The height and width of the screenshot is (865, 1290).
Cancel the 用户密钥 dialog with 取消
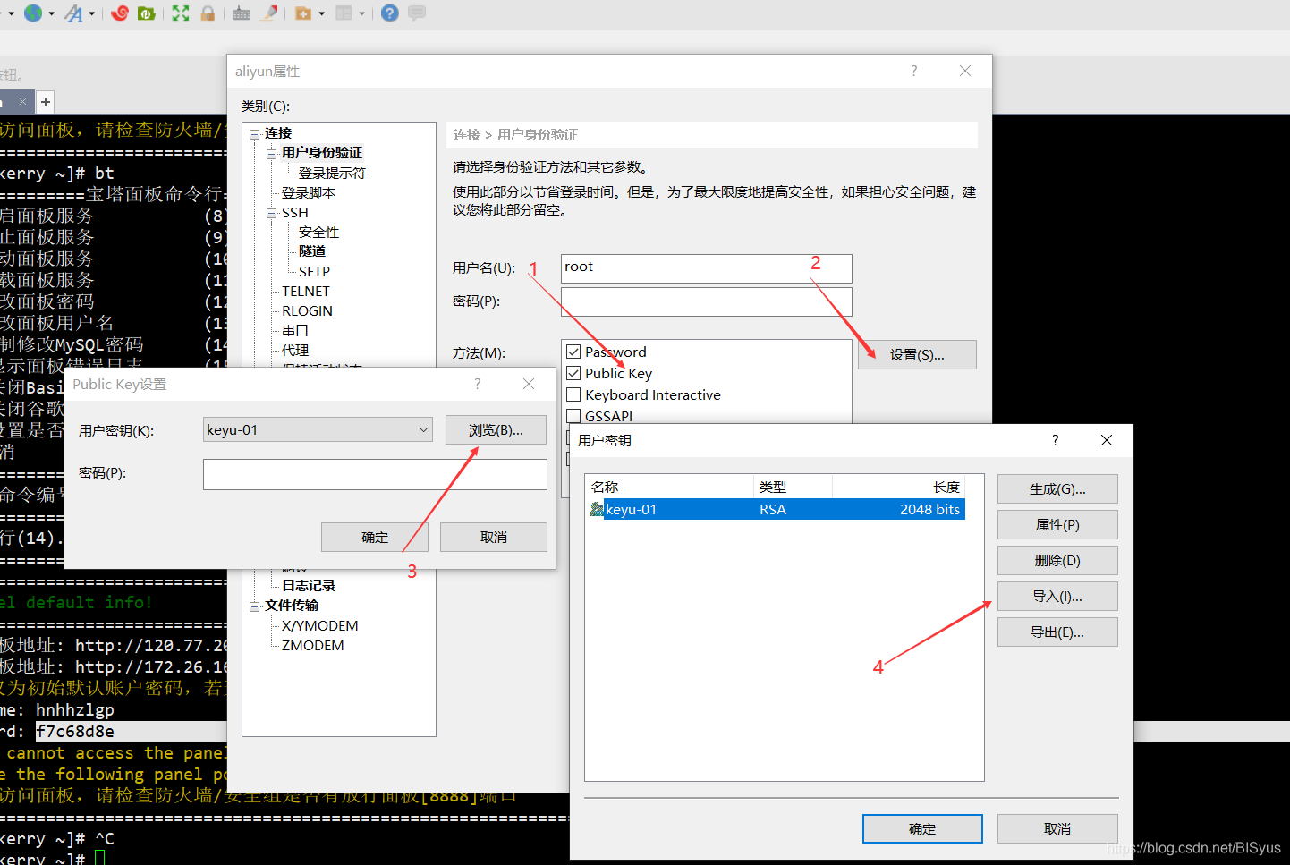click(x=1057, y=828)
